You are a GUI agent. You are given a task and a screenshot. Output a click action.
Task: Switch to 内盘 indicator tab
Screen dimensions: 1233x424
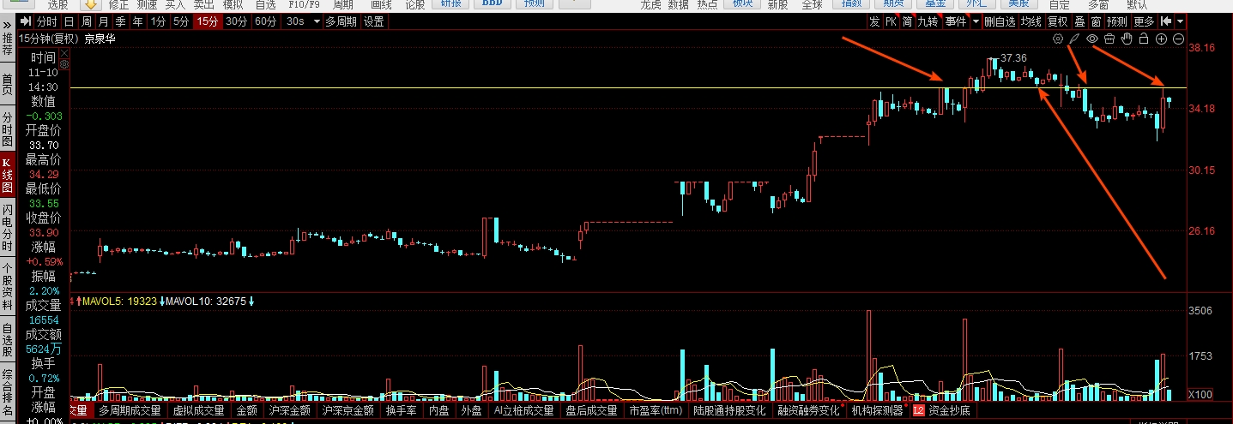point(439,410)
